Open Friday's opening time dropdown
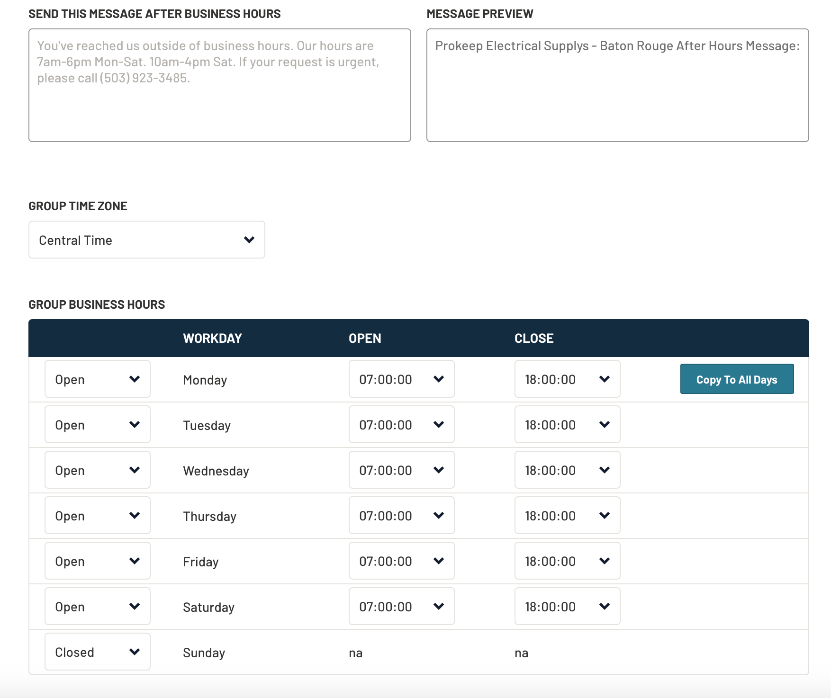The width and height of the screenshot is (831, 698). click(401, 561)
